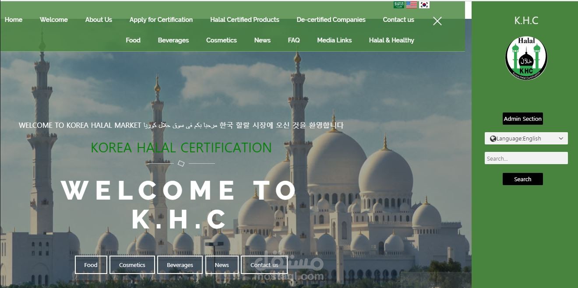578x288 pixels.
Task: Open the Halal & Healthy menu item
Action: (x=391, y=40)
